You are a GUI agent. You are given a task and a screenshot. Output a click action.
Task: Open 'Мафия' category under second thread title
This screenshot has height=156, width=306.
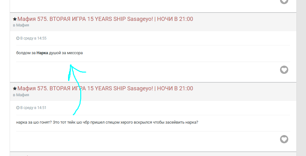[22, 95]
